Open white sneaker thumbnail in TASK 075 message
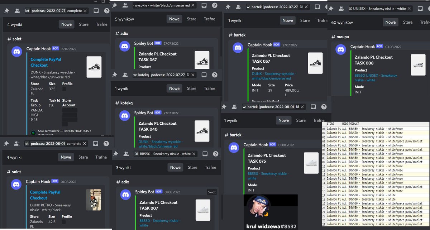The width and height of the screenshot is (430, 230). (311, 163)
